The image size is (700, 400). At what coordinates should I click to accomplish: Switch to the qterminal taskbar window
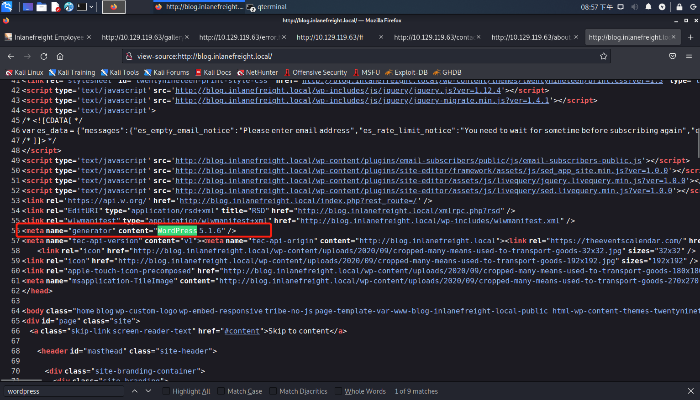pyautogui.click(x=267, y=7)
